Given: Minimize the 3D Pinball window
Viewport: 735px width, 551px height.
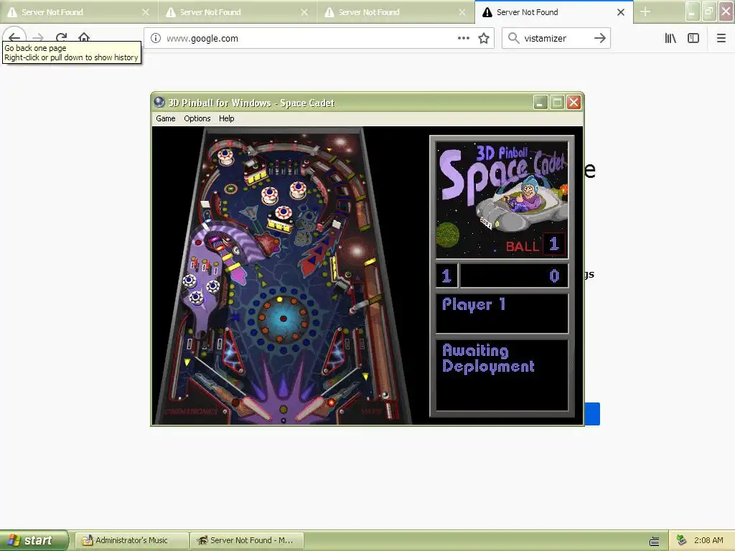Looking at the screenshot, I should coord(540,102).
